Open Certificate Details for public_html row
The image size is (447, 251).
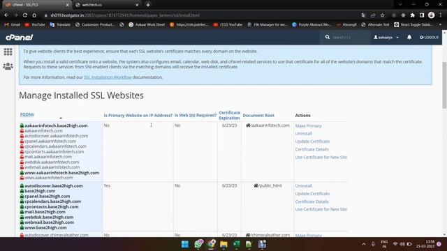312,201
